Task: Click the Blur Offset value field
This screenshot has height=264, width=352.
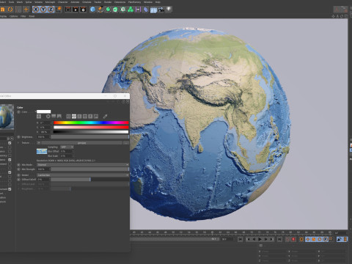Action: [x=66, y=151]
